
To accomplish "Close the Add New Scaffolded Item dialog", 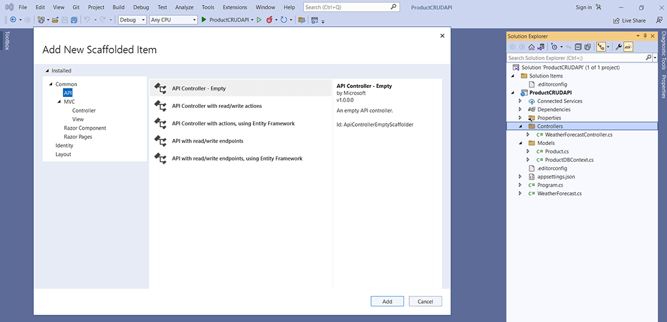I will pyautogui.click(x=442, y=36).
